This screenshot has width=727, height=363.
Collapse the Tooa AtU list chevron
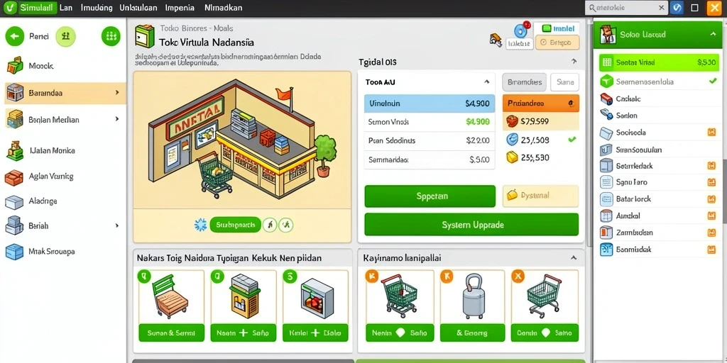coord(486,82)
